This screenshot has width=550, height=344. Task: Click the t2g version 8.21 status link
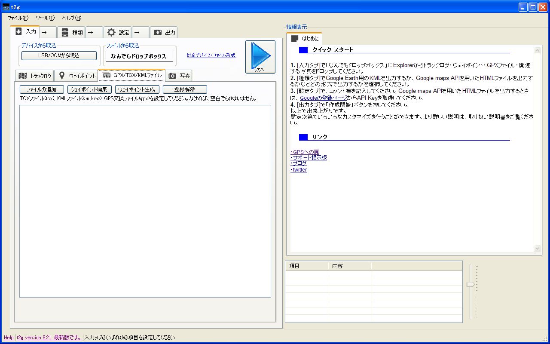pyautogui.click(x=49, y=338)
